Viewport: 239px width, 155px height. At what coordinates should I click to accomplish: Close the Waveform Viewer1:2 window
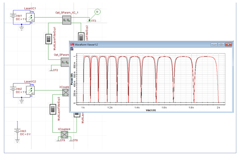(228, 44)
